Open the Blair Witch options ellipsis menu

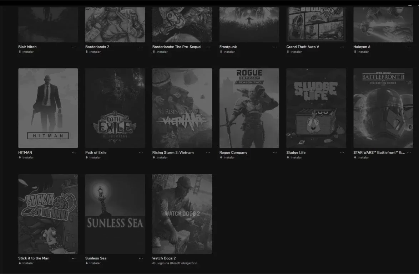(74, 47)
